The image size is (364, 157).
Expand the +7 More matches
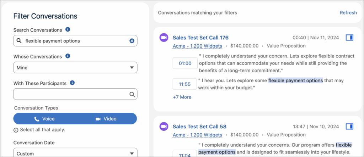point(182,97)
